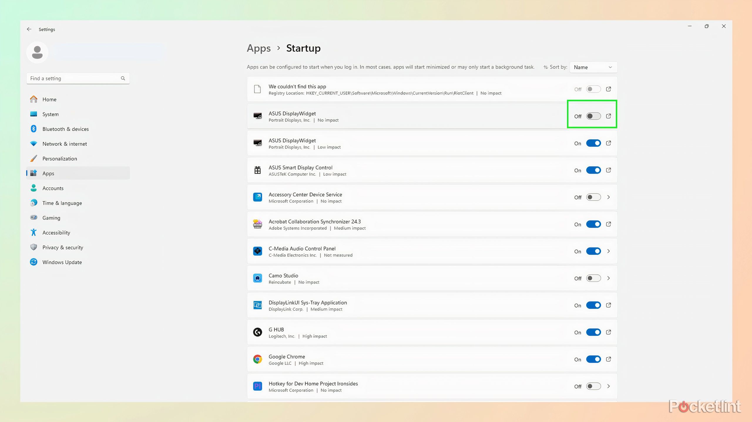Click the back arrow button
The width and height of the screenshot is (752, 422).
tap(29, 29)
